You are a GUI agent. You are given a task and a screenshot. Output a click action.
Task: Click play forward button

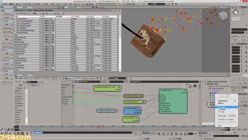(x=172, y=134)
